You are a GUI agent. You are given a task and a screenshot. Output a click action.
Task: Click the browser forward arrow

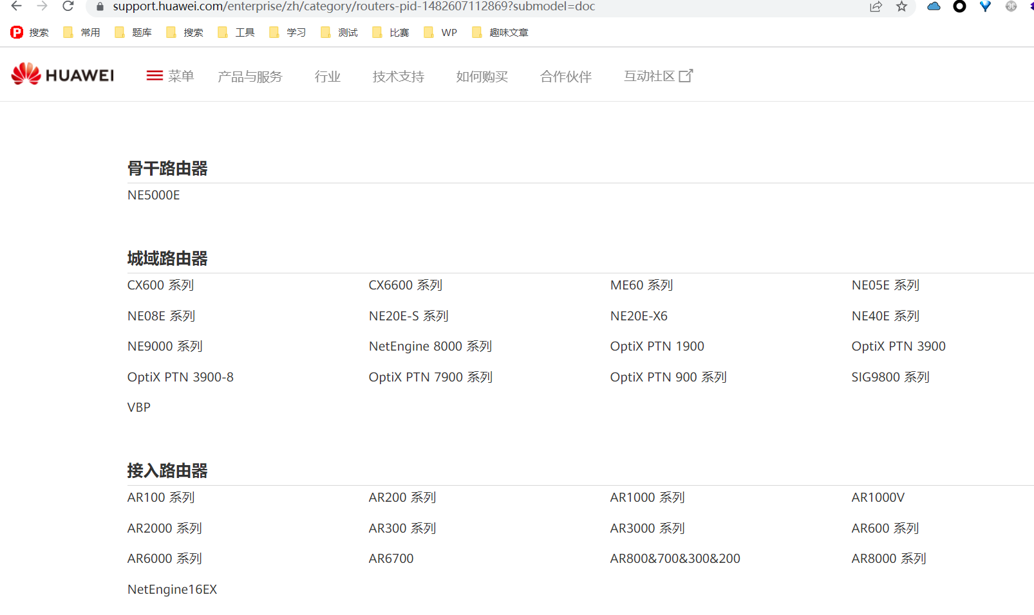(x=42, y=6)
